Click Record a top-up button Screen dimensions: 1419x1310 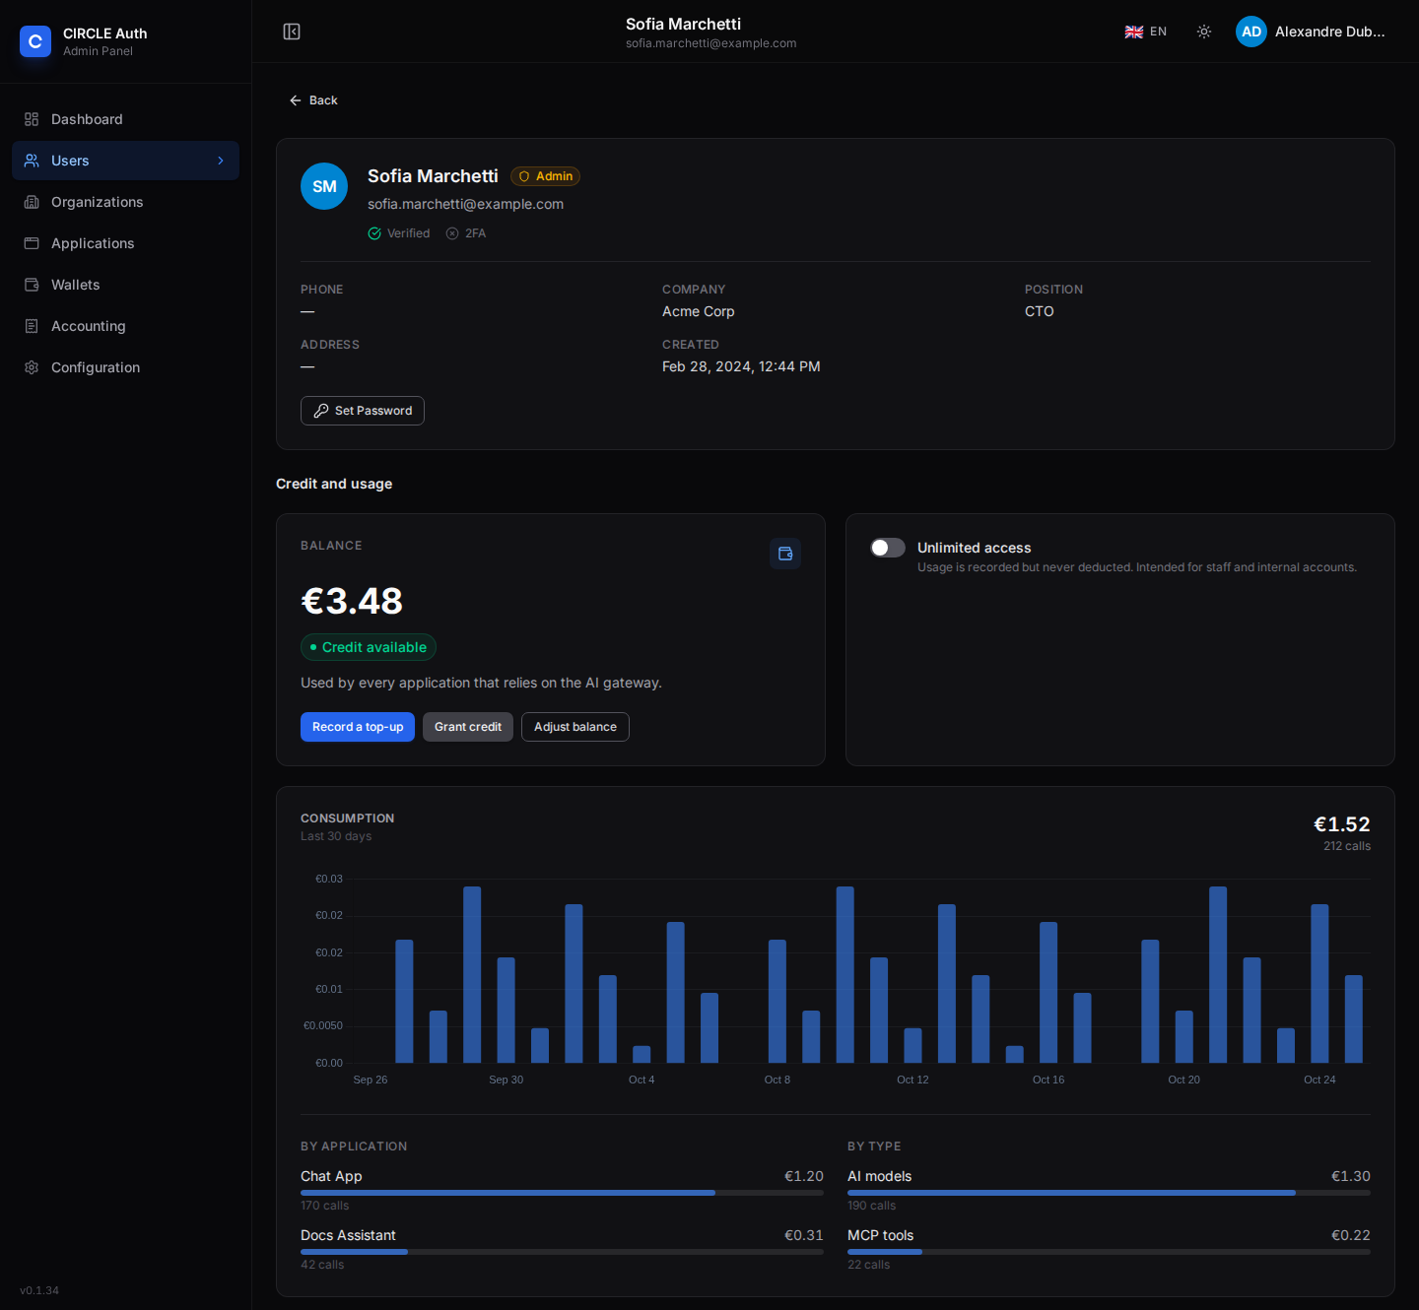tap(358, 727)
